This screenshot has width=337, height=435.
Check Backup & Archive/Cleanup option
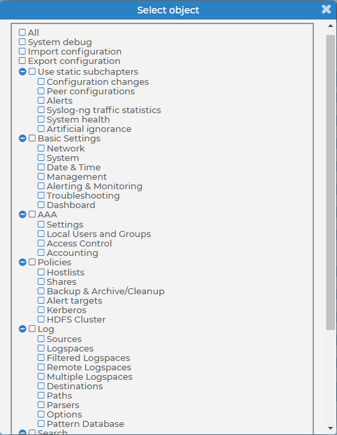(41, 291)
